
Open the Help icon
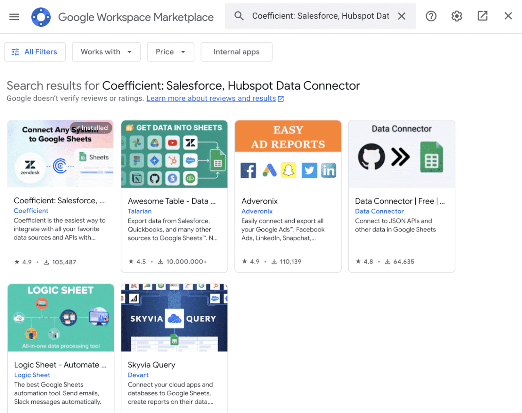[x=431, y=16]
